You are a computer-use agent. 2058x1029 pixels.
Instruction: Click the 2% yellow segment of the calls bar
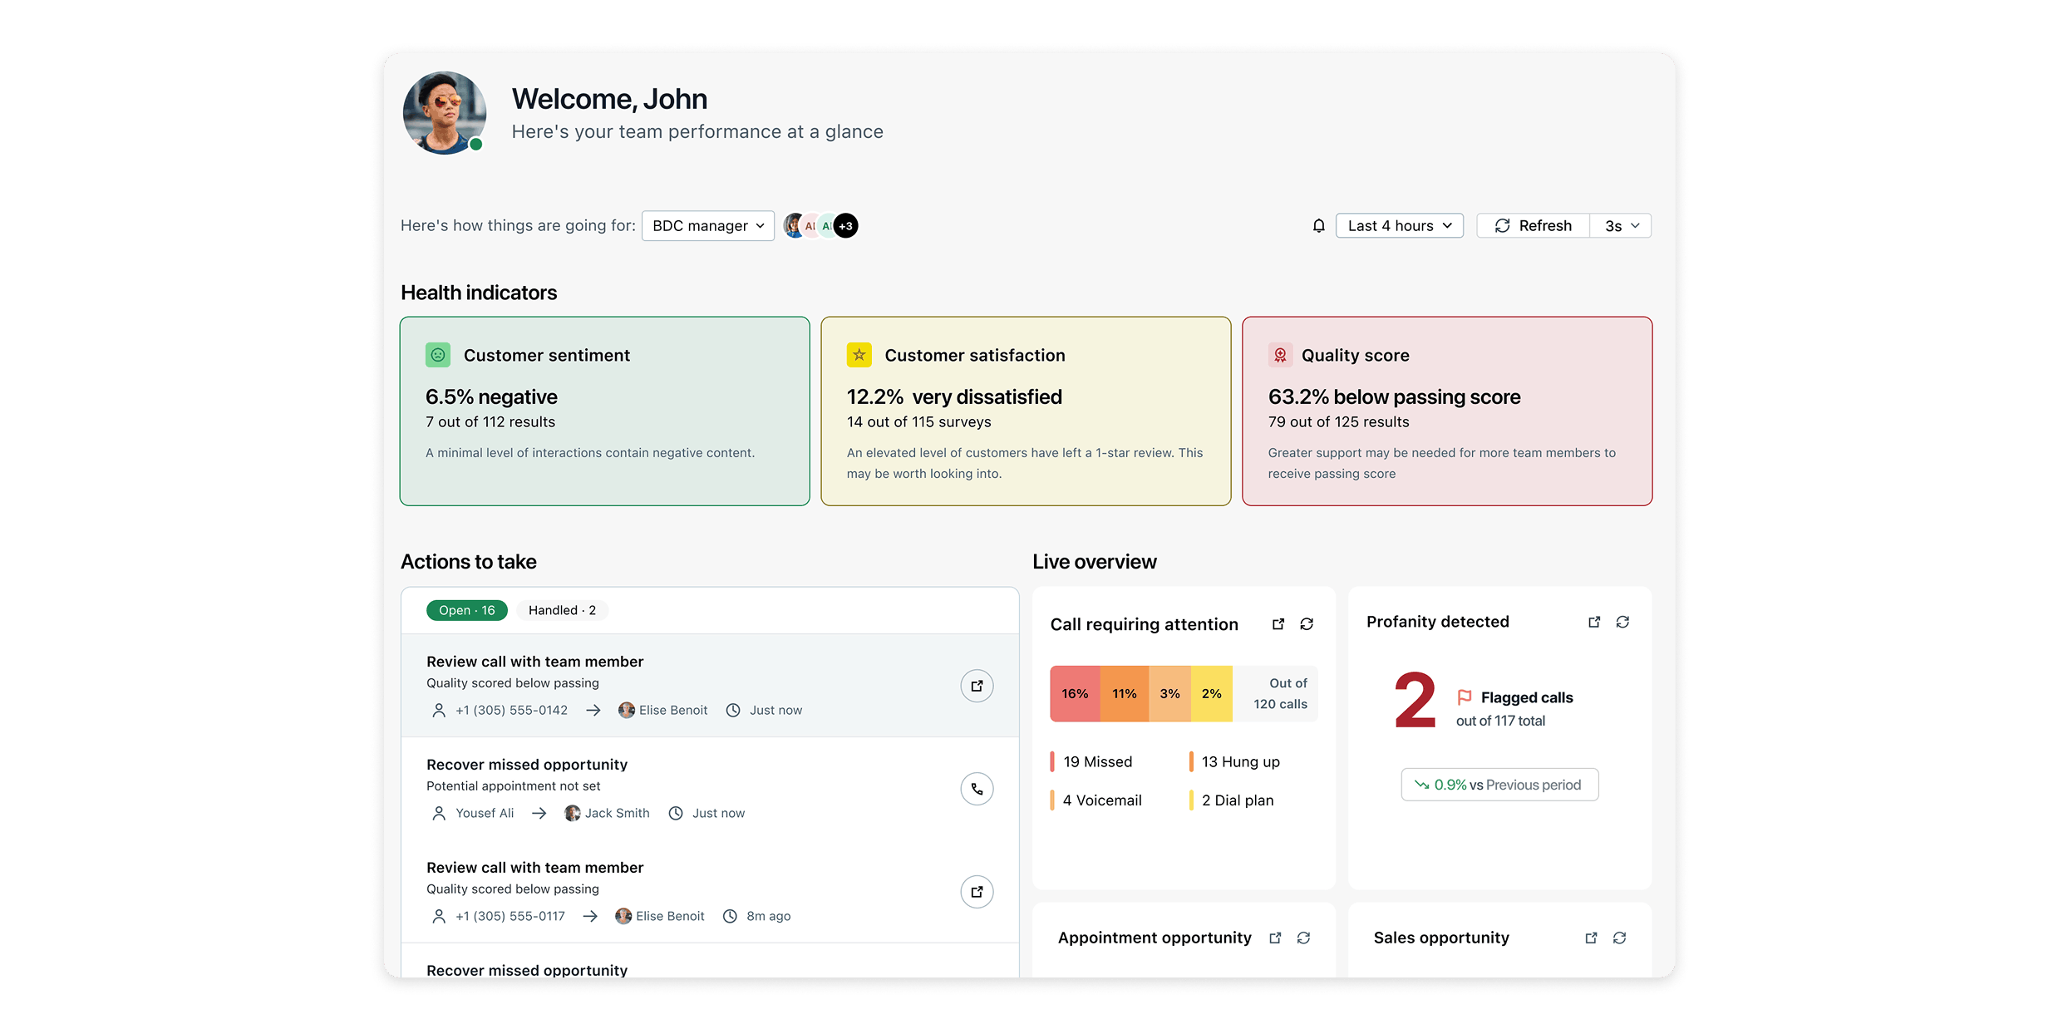(x=1212, y=693)
